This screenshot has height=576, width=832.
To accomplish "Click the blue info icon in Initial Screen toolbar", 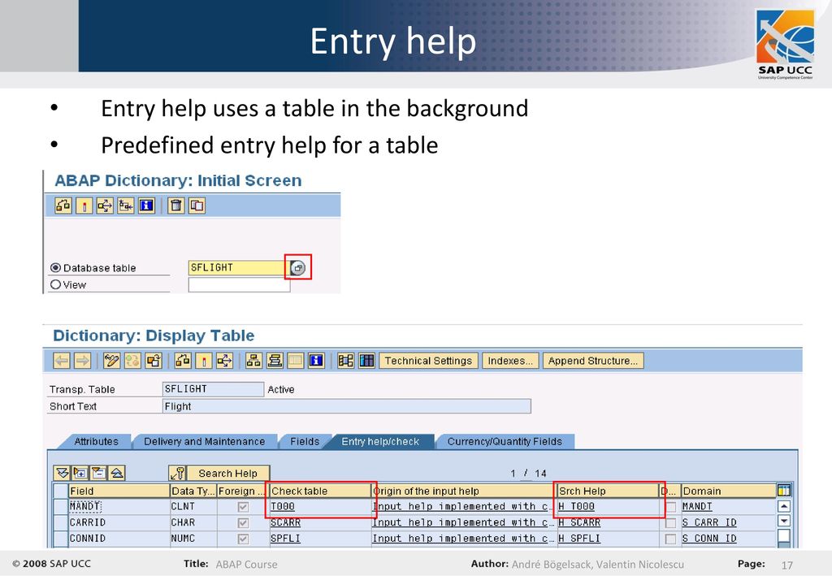I will pos(146,206).
